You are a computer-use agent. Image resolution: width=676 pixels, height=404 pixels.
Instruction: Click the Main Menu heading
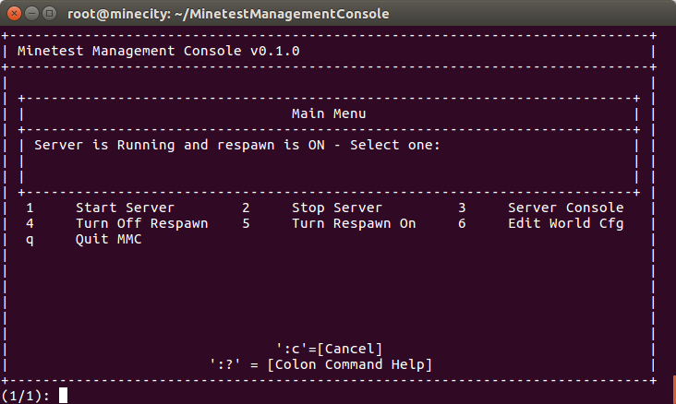tap(329, 113)
